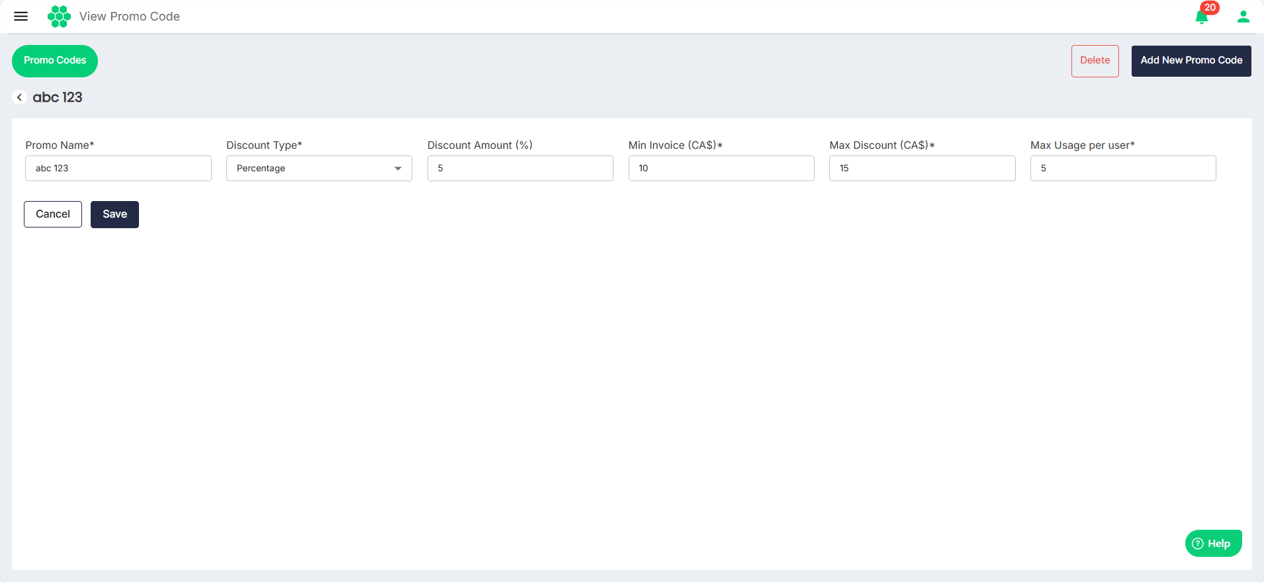This screenshot has height=582, width=1264.
Task: Open the Help widget
Action: pos(1213,544)
